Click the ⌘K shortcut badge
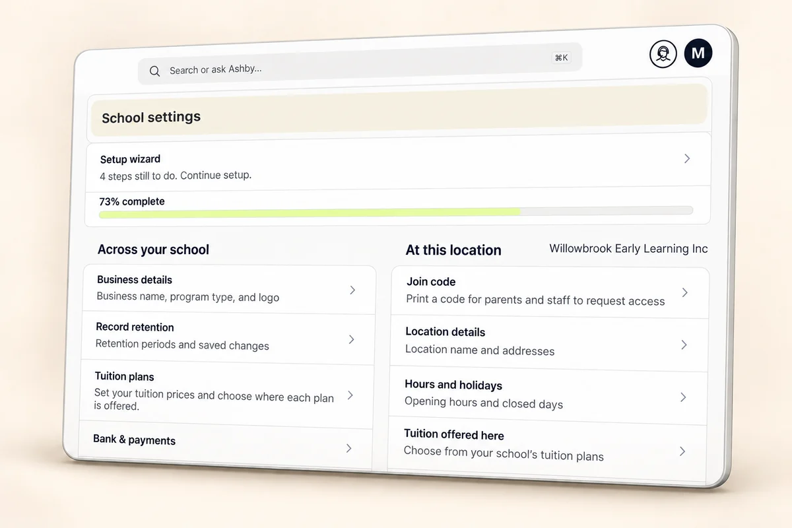The image size is (792, 528). pyautogui.click(x=561, y=58)
